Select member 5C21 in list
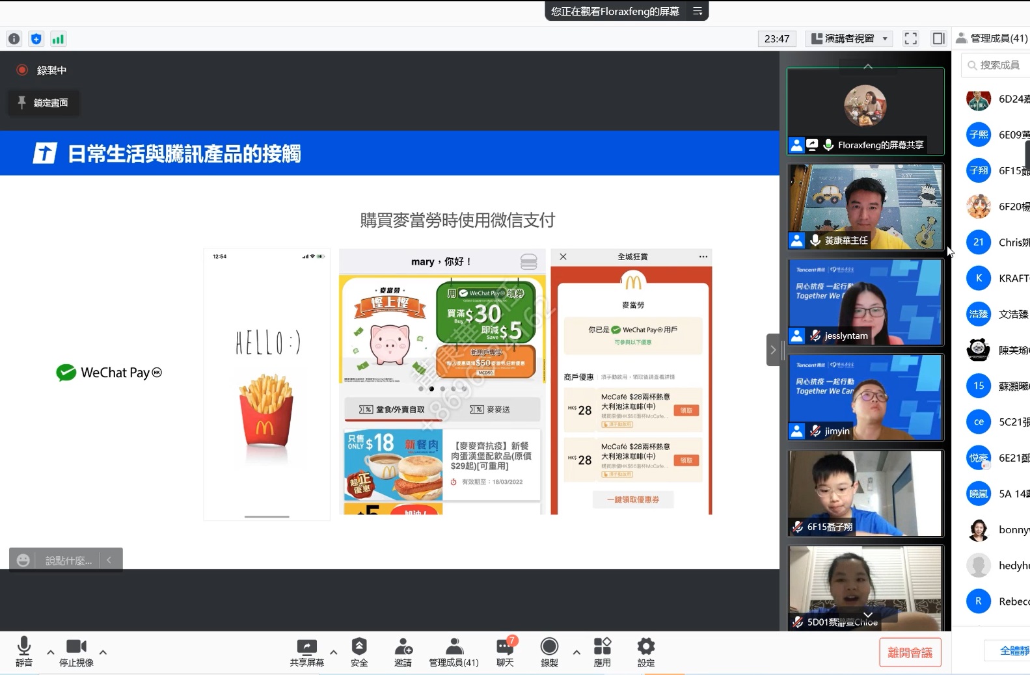Screen dimensions: 1030x675 click(x=996, y=422)
